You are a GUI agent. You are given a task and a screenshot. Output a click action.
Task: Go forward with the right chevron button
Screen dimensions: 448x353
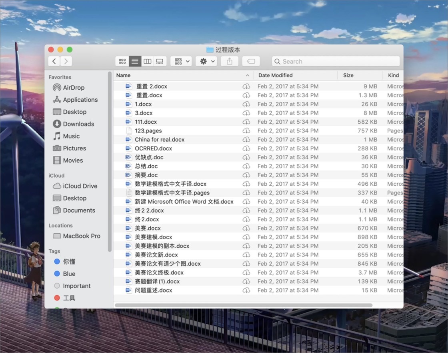[x=66, y=61]
